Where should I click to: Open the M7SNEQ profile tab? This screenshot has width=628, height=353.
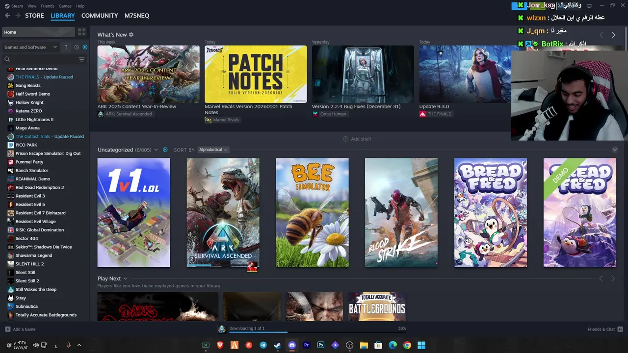(137, 16)
